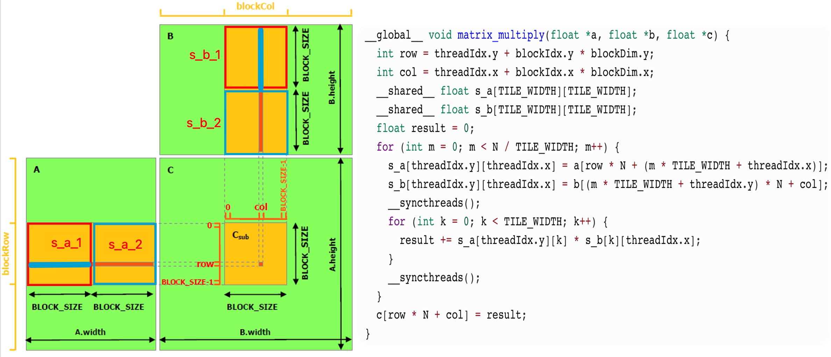Click the 'float result = 0;' line
Image resolution: width=831 pixels, height=357 pixels.
(425, 129)
